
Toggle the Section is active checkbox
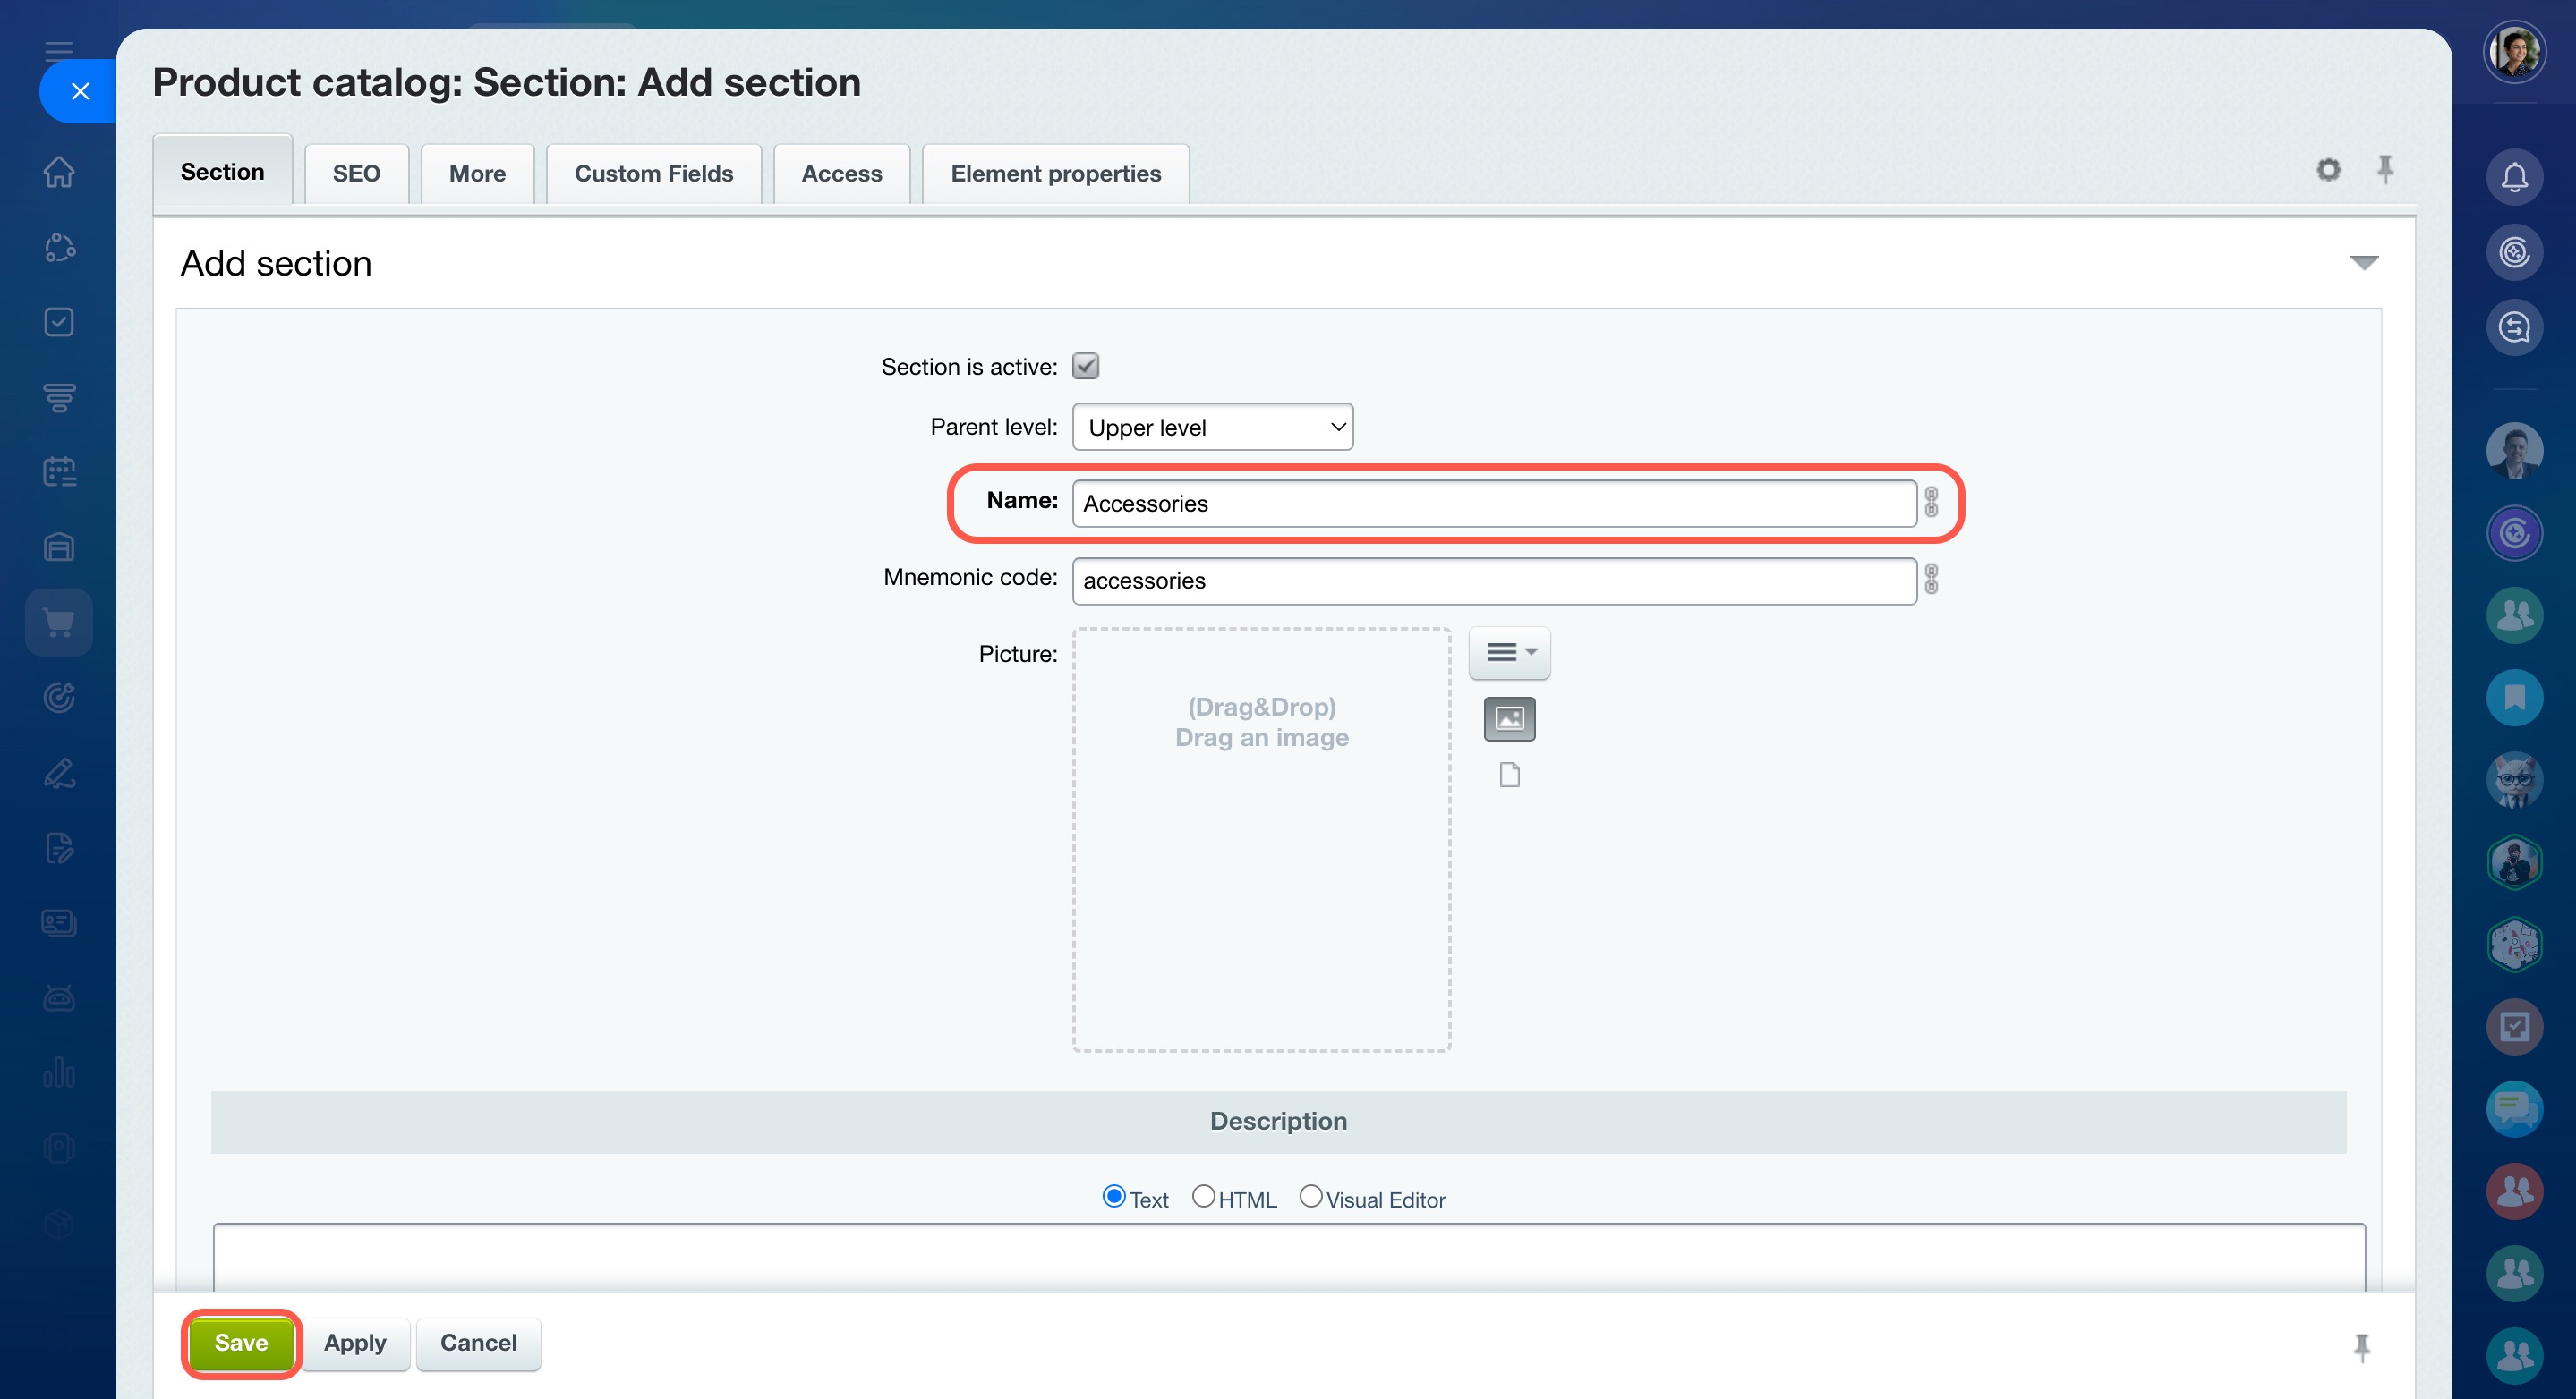click(1085, 367)
